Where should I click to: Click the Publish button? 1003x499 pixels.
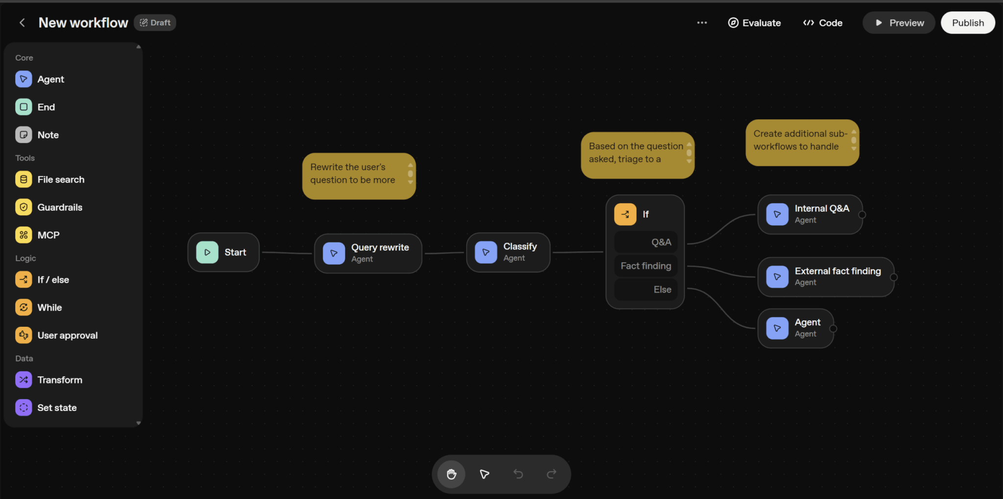coord(967,23)
